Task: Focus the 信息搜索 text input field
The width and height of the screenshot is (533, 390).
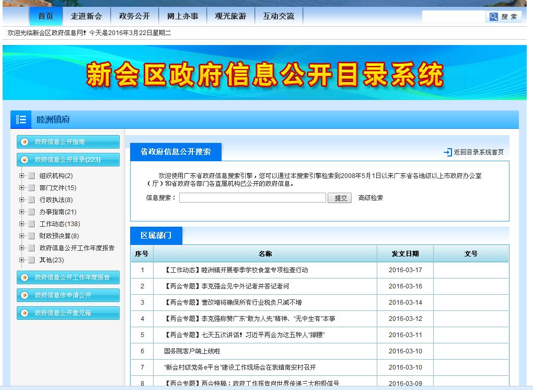Action: coord(252,198)
